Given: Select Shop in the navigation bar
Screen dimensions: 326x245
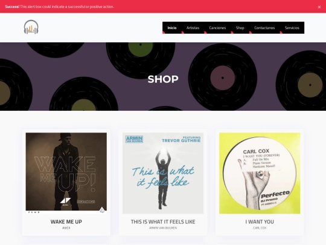Looking at the screenshot, I should click(240, 28).
